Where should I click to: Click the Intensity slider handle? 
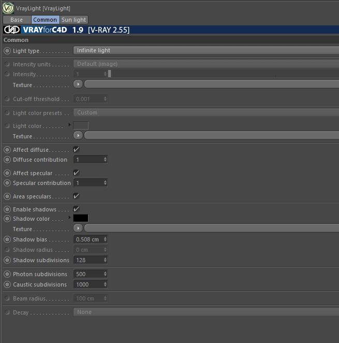[110, 74]
